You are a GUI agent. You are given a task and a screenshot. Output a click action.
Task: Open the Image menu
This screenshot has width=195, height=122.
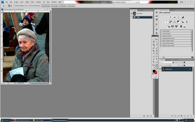click(16, 2)
